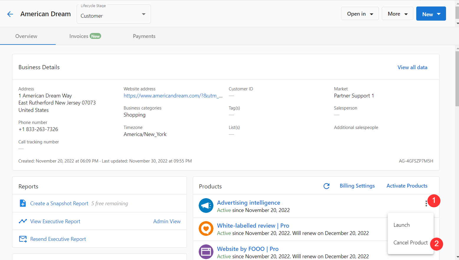The height and width of the screenshot is (260, 459).
Task: Click the three-dot menu for Advertising intelligence
Action: coord(426,203)
